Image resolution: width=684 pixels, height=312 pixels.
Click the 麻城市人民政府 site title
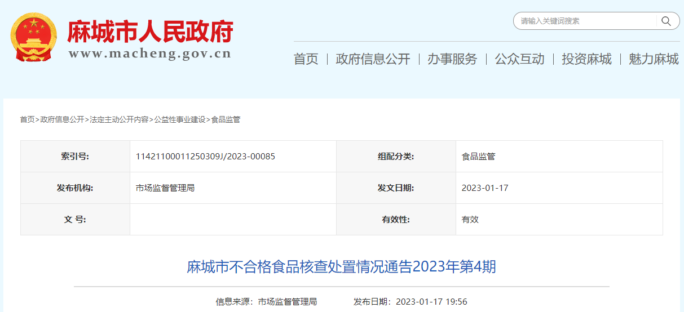click(150, 32)
